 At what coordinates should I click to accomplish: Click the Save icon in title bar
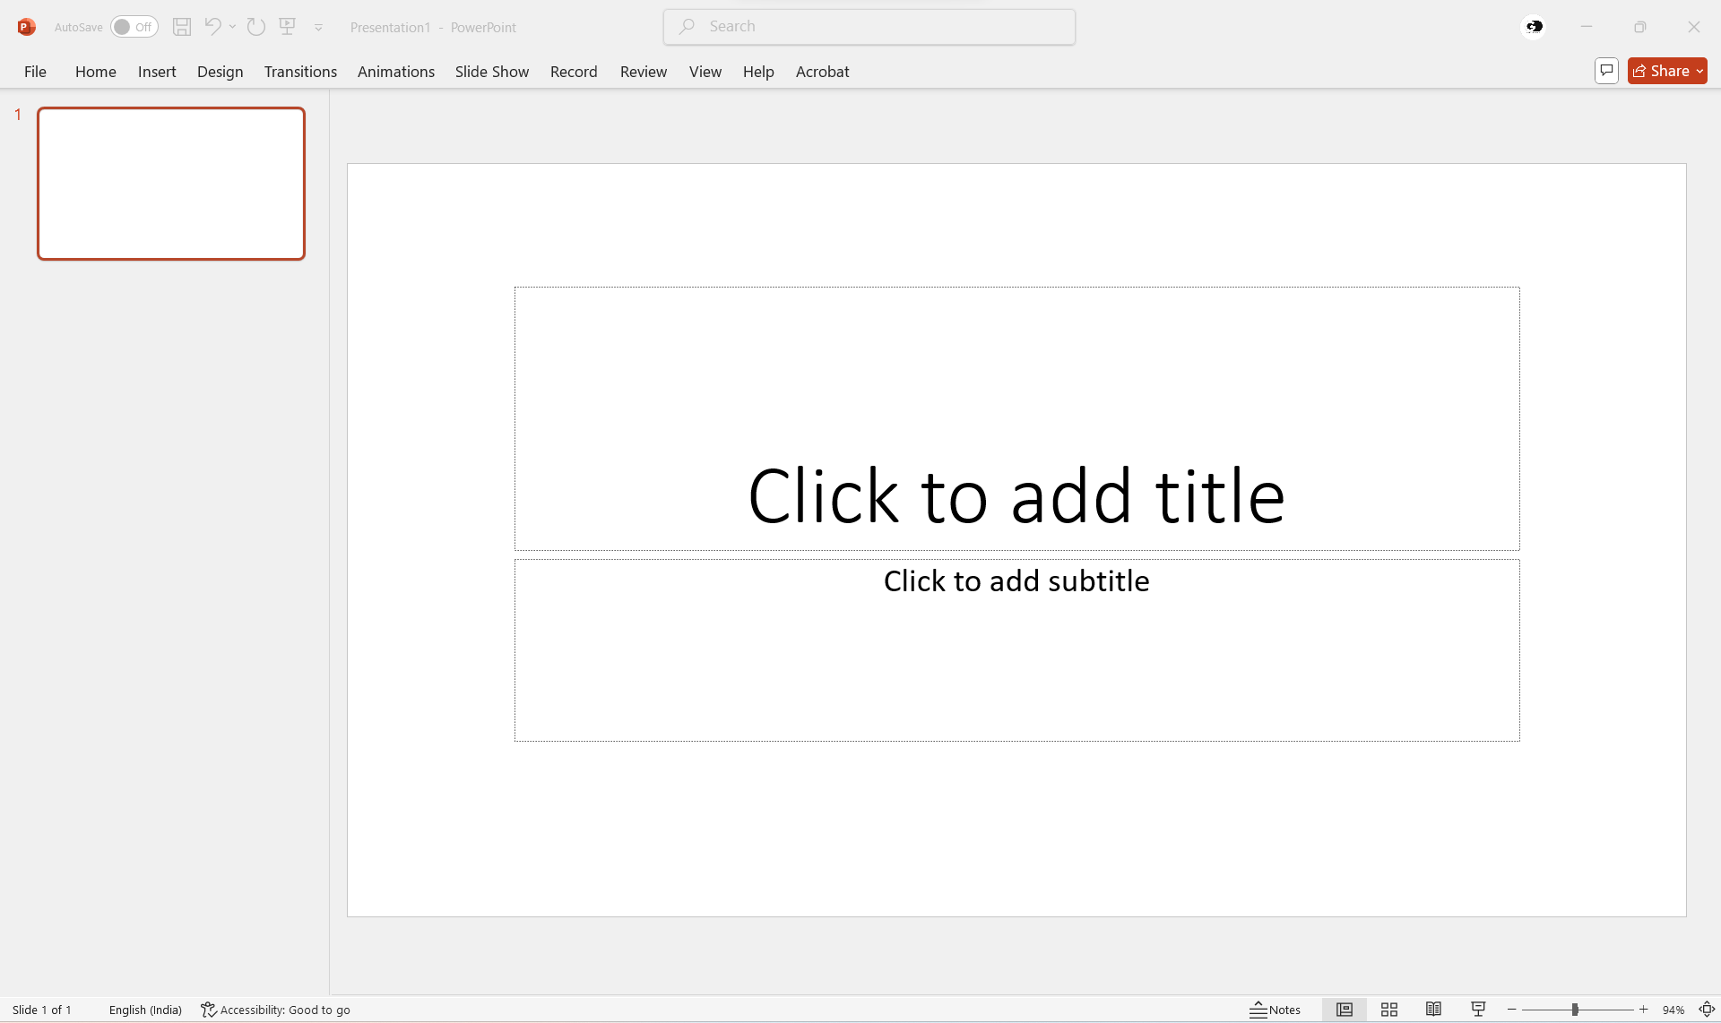click(x=182, y=27)
